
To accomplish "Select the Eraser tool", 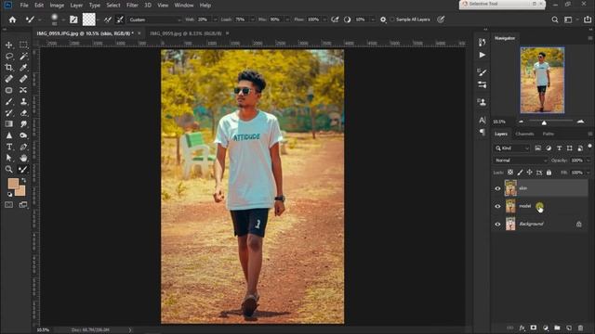I will (x=23, y=113).
